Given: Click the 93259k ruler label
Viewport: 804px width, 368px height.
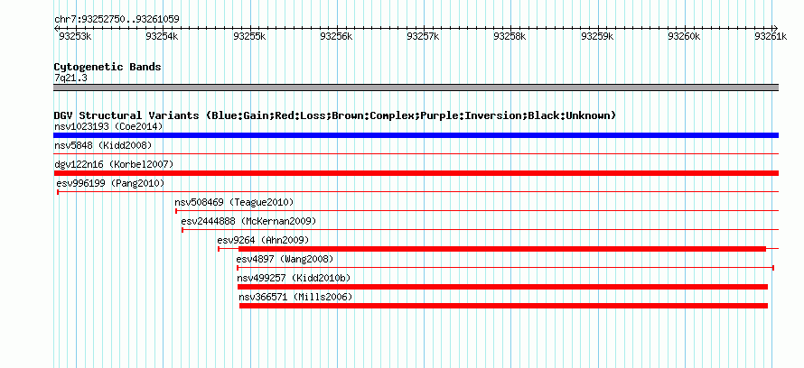Looking at the screenshot, I should coord(597,36).
